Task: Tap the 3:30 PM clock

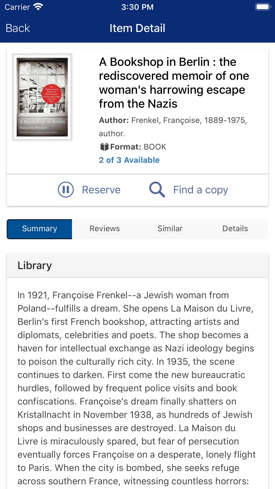Action: point(137,7)
